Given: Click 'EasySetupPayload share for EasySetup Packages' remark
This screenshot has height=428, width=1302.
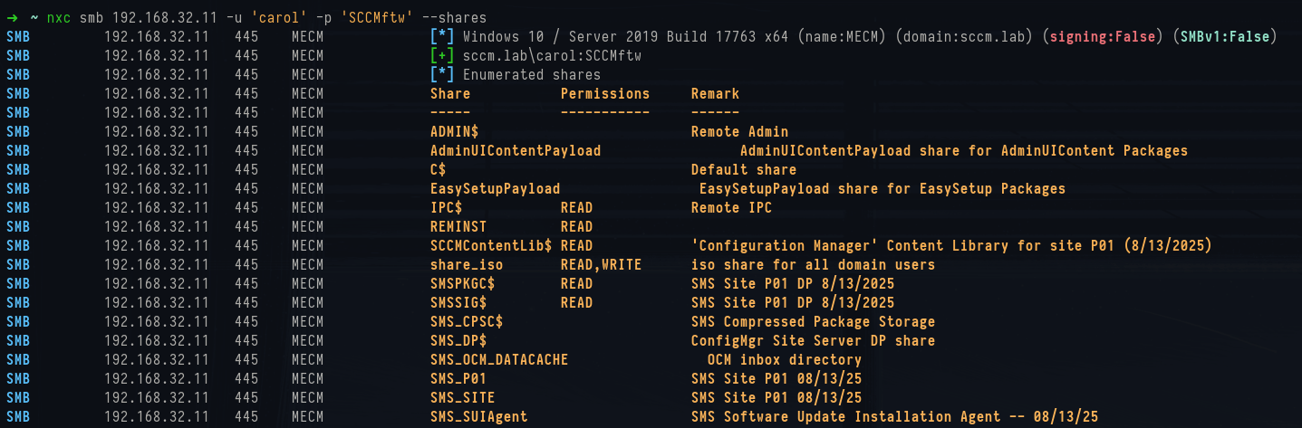Looking at the screenshot, I should (x=882, y=189).
